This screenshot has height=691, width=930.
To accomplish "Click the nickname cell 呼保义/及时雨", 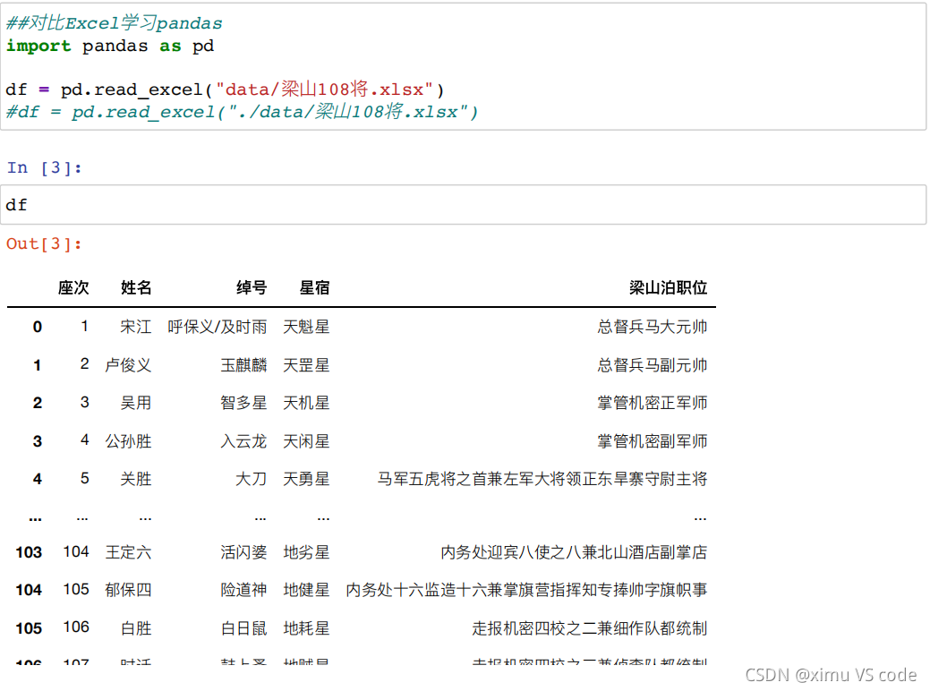I will [x=218, y=327].
